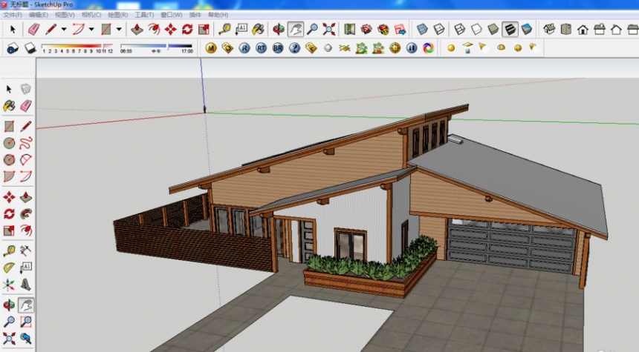
Task: Choose the Scale tool in top toolbar
Action: 204,29
